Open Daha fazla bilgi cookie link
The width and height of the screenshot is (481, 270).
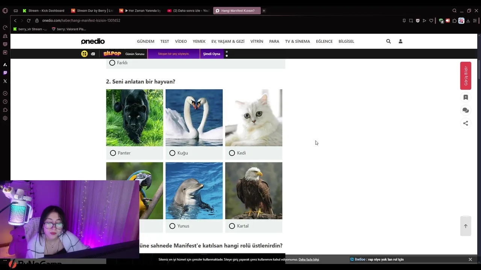(x=309, y=259)
